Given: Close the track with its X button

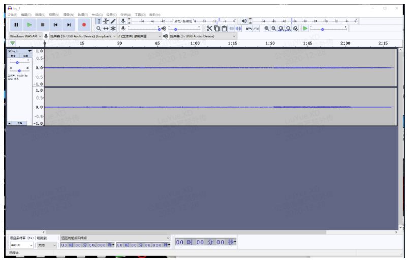Looking at the screenshot, I should 9,51.
